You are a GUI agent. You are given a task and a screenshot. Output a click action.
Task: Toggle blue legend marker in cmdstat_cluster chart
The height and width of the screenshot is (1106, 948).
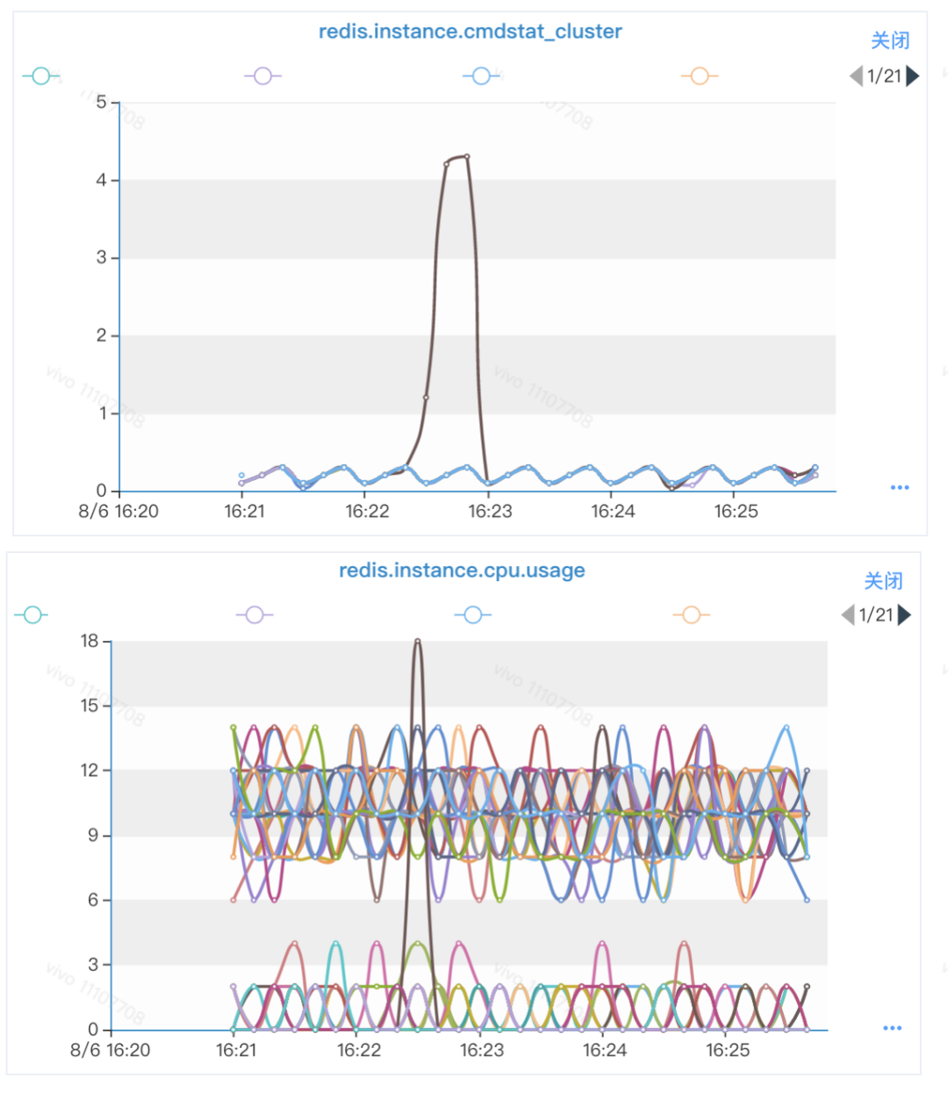[481, 76]
